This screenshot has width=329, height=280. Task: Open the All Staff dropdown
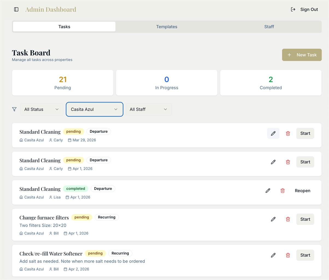tap(149, 109)
